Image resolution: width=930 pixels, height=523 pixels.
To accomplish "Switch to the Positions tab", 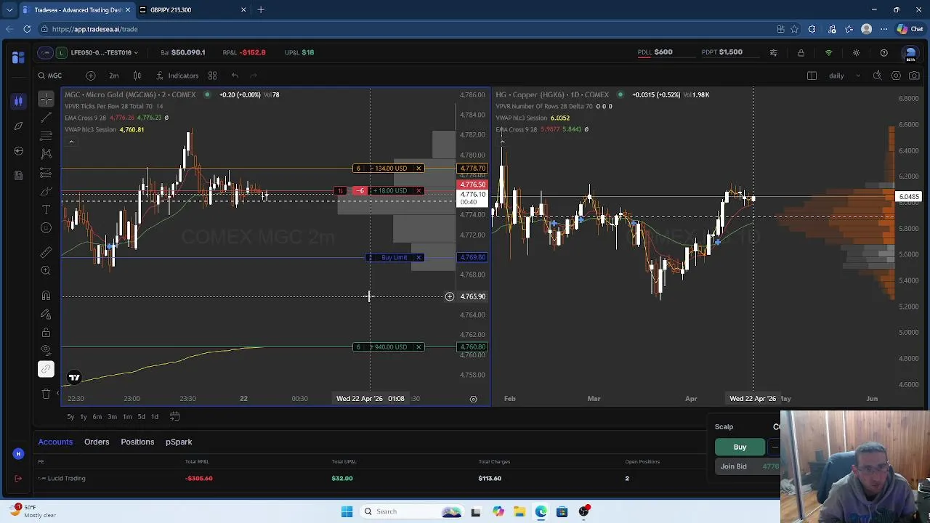I will (x=137, y=442).
